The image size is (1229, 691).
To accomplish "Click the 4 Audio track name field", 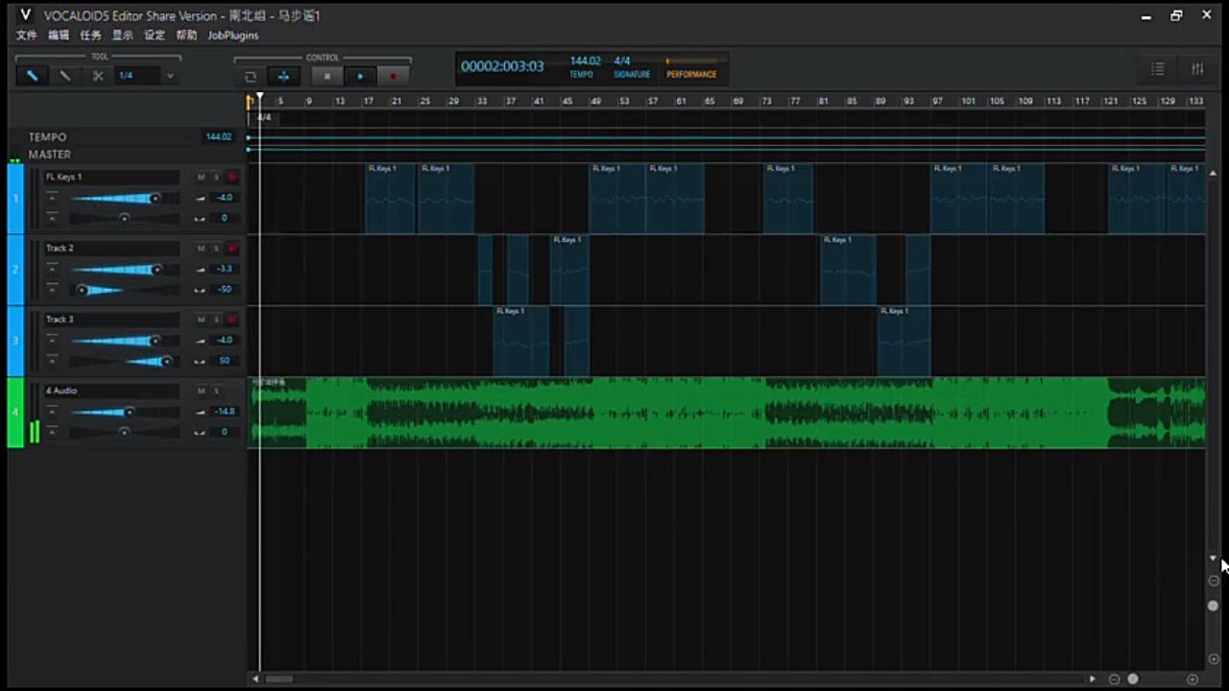I will [111, 391].
